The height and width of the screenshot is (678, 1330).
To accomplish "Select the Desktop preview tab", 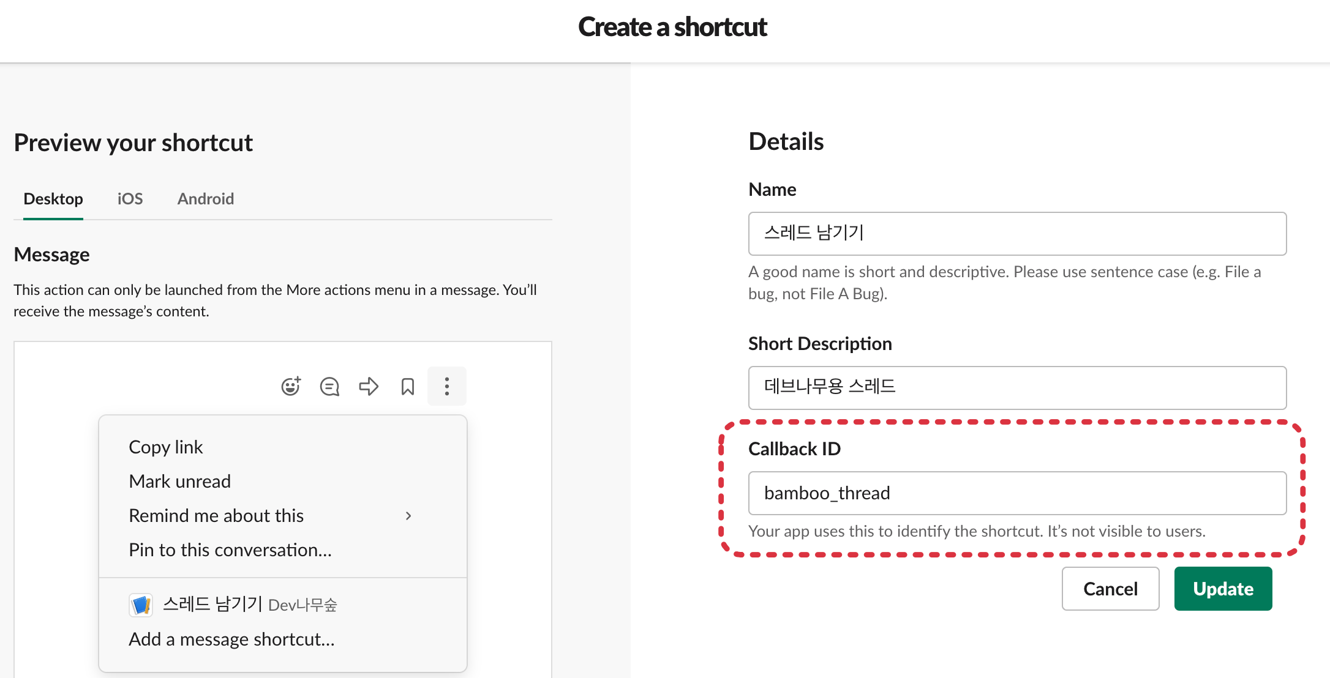I will point(53,199).
